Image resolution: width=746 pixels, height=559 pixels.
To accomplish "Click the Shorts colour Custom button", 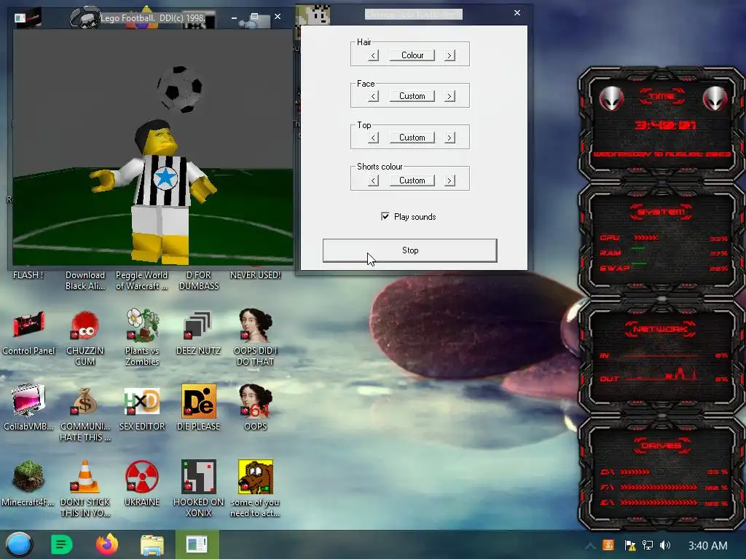I will tap(412, 181).
